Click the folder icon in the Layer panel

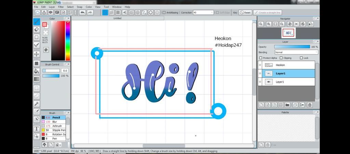pos(287,105)
